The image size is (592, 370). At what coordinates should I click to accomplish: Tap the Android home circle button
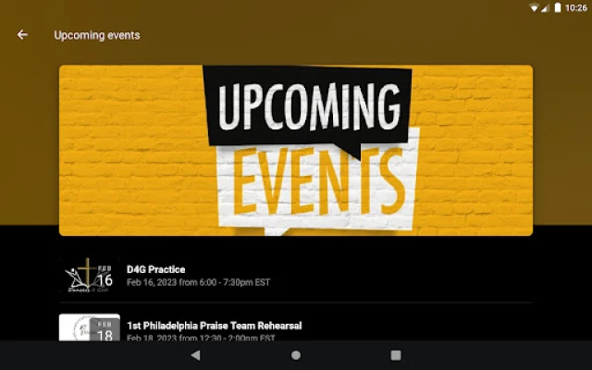pyautogui.click(x=296, y=355)
